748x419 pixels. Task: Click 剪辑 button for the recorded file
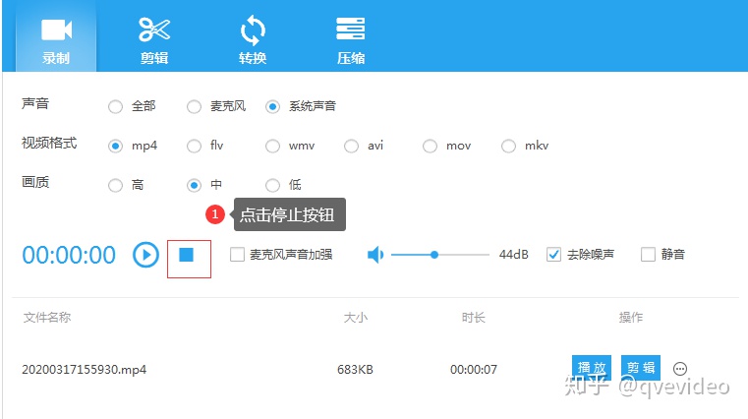click(x=641, y=368)
